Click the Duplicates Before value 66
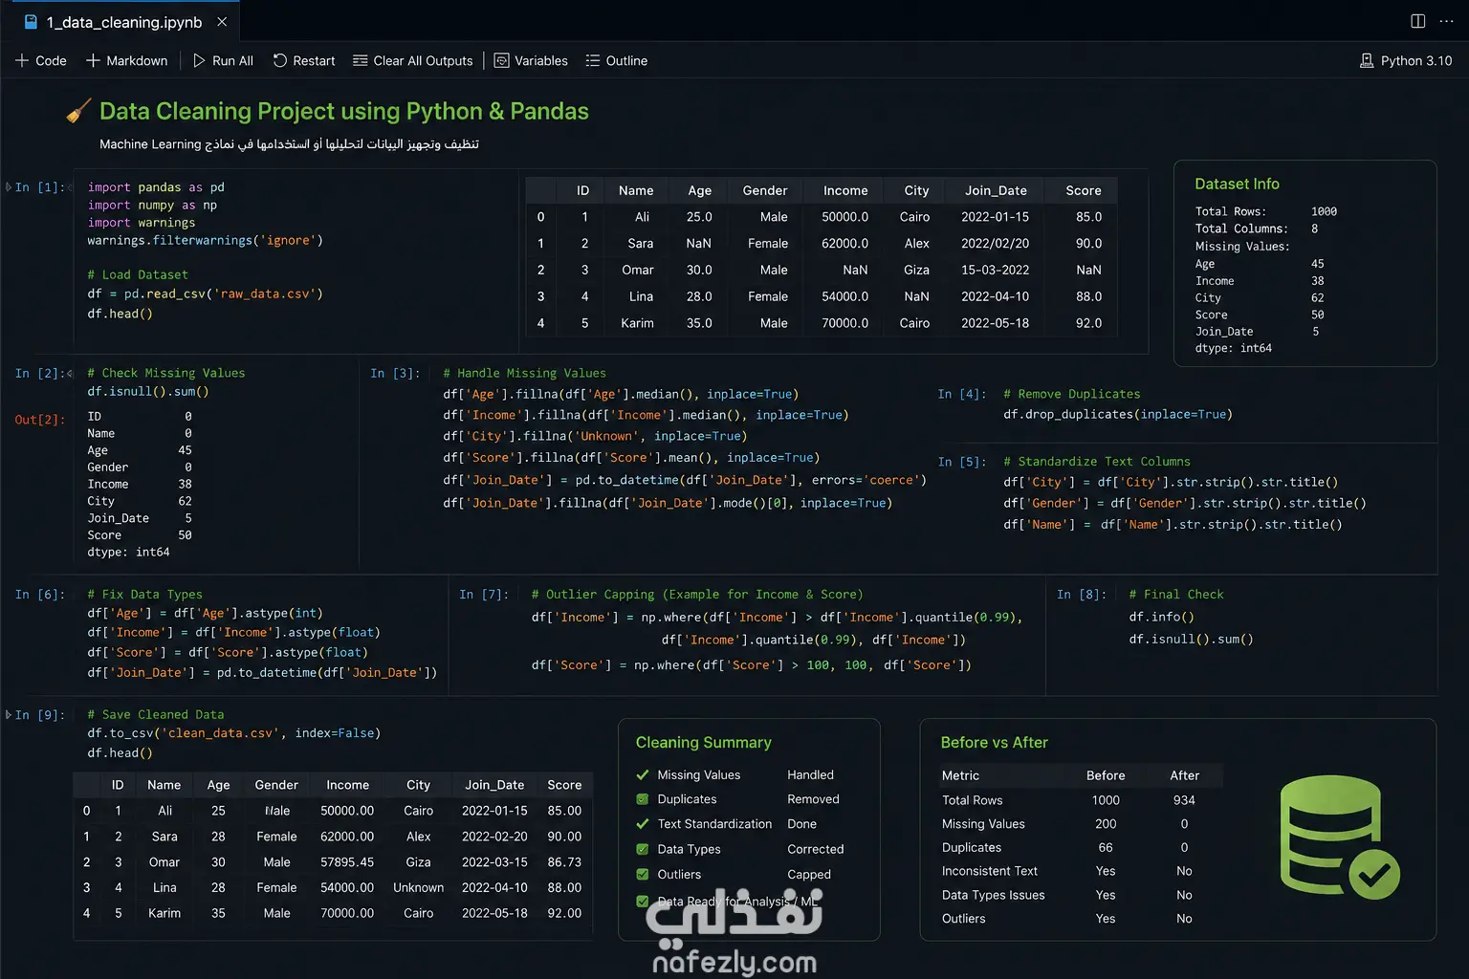Screen dimensions: 1469x979 [1106, 847]
